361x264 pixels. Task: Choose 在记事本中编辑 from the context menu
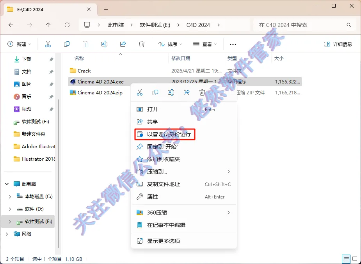(x=183, y=225)
